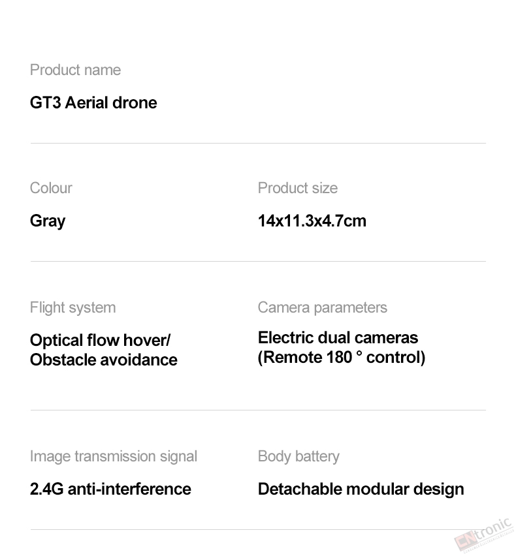Viewport: 516px width, 556px height.
Task: Click the divider line below 'Gray'
Action: coord(258,261)
